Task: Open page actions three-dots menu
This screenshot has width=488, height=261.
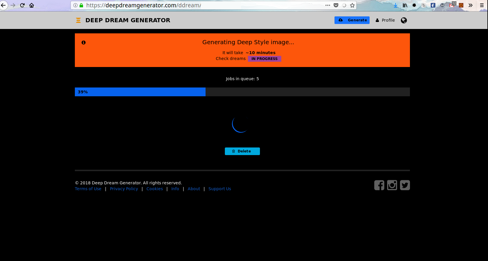Action: [x=328, y=5]
